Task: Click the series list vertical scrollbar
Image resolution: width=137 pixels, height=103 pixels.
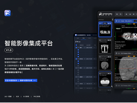Action: (x=113, y=25)
